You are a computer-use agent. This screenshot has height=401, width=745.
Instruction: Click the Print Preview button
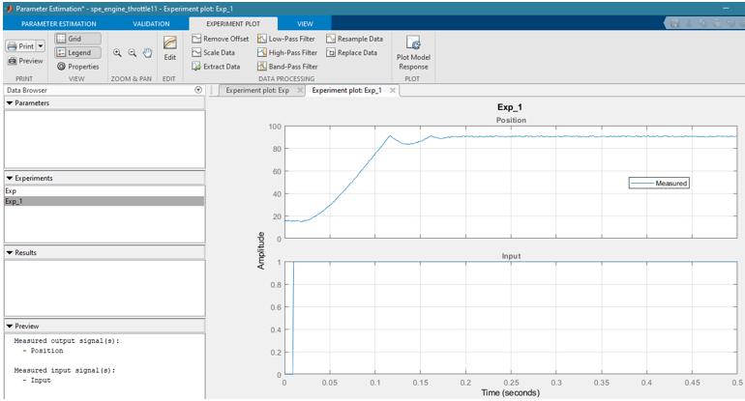[25, 61]
